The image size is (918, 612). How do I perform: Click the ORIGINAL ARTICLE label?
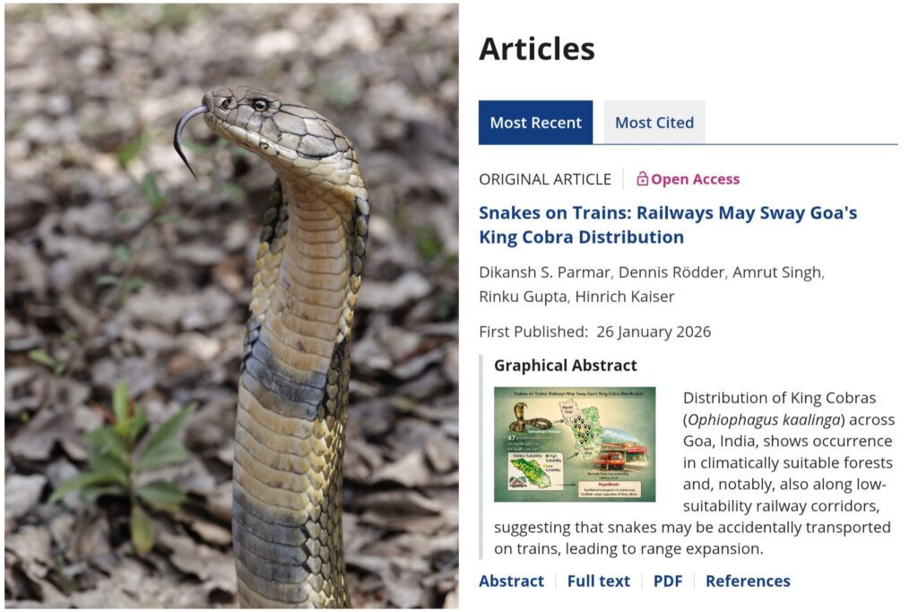(x=545, y=179)
